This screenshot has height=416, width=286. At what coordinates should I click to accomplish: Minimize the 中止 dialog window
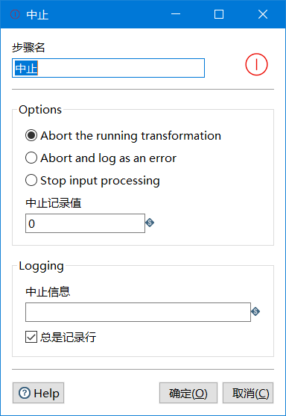(176, 14)
